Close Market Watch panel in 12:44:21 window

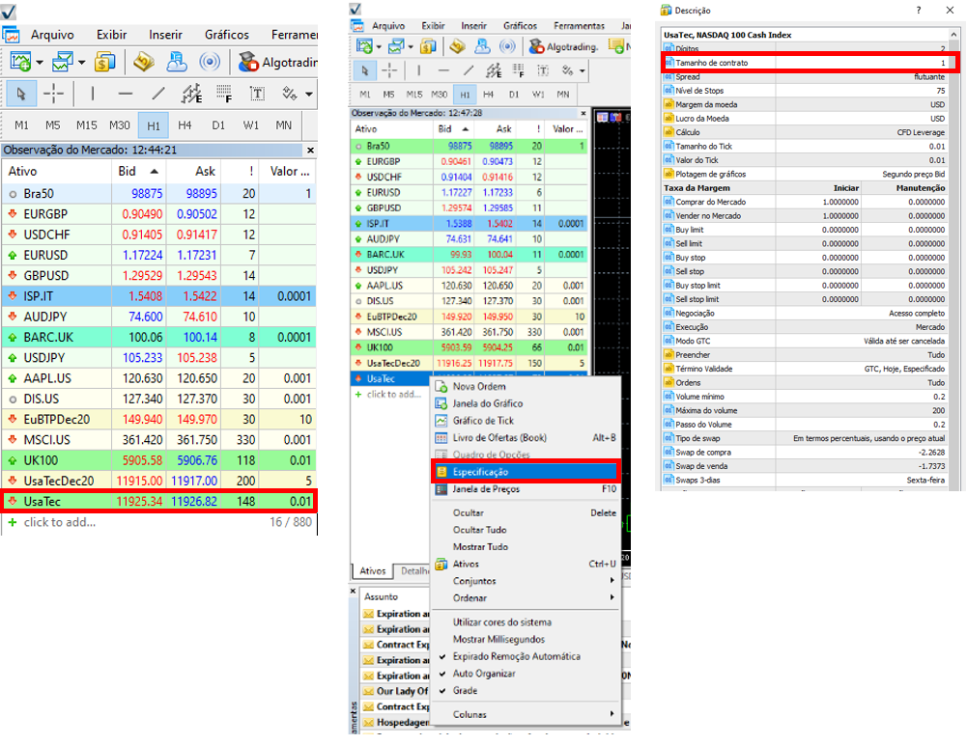[x=310, y=150]
